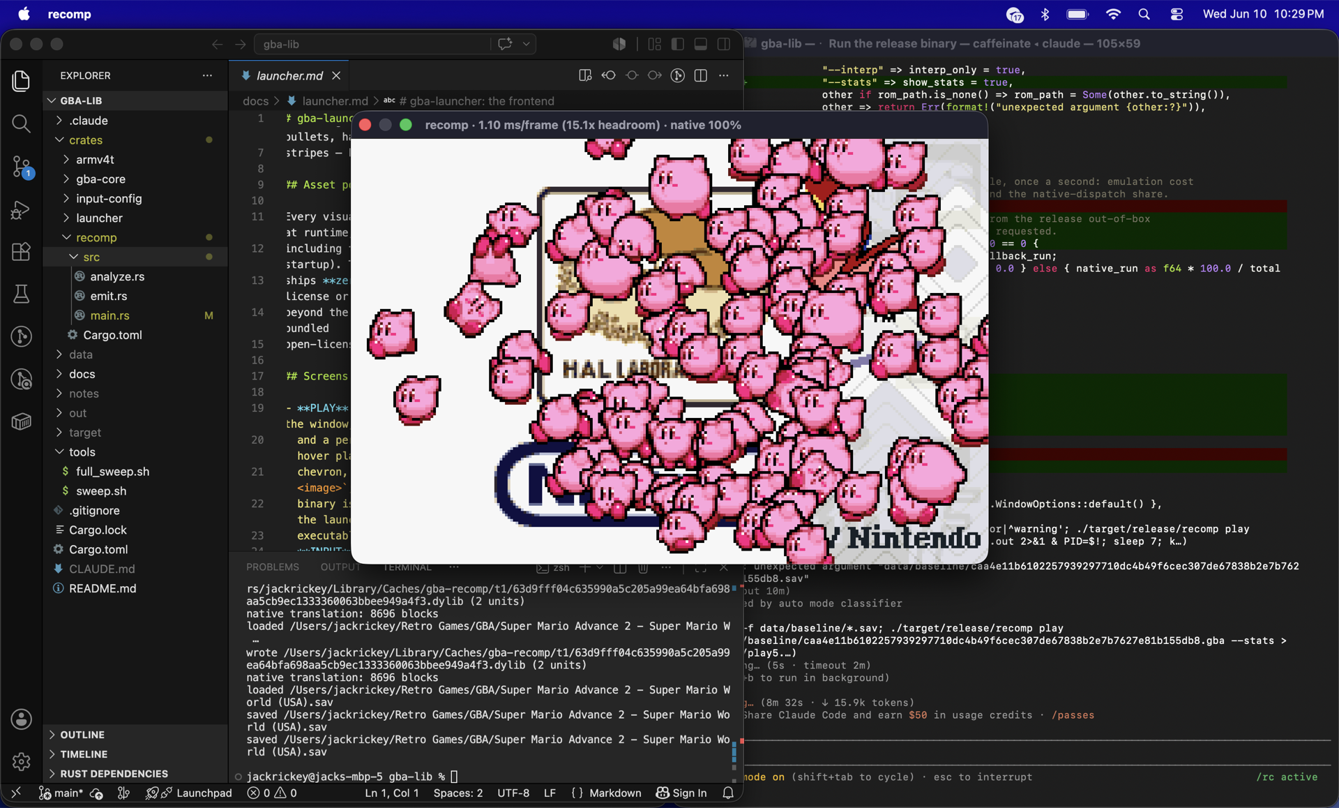The height and width of the screenshot is (808, 1339).
Task: Toggle the secondary sidebar layout button
Action: tap(724, 44)
